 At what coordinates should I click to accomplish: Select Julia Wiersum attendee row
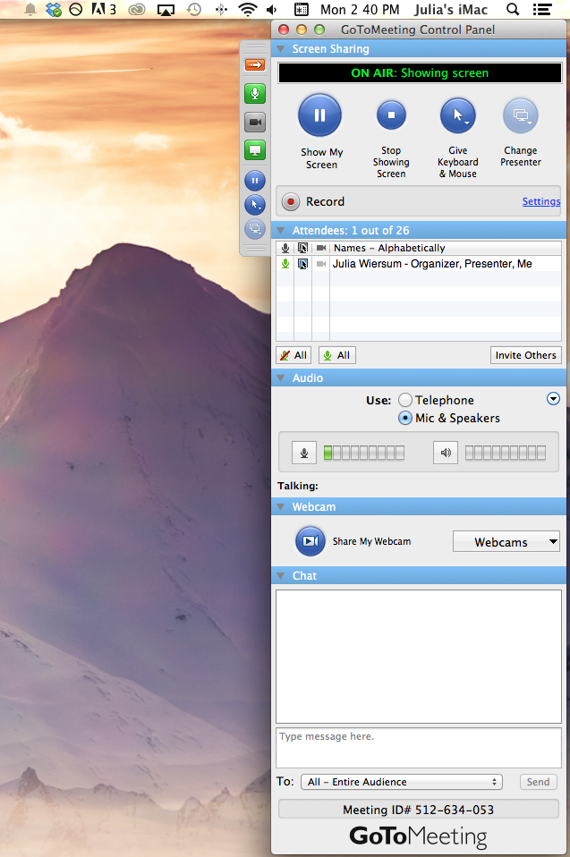419,264
